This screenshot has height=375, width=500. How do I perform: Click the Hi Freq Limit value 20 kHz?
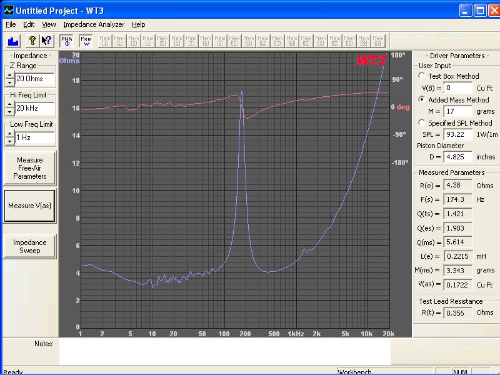coord(35,108)
